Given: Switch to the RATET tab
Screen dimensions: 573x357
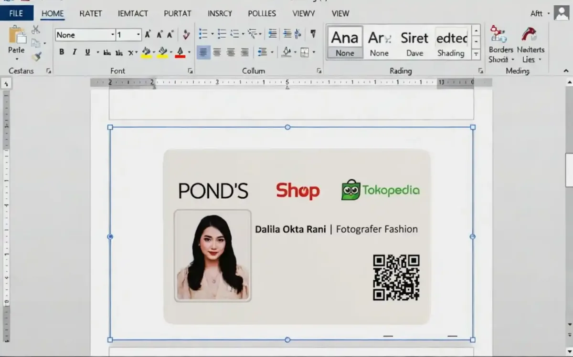Looking at the screenshot, I should tap(91, 13).
